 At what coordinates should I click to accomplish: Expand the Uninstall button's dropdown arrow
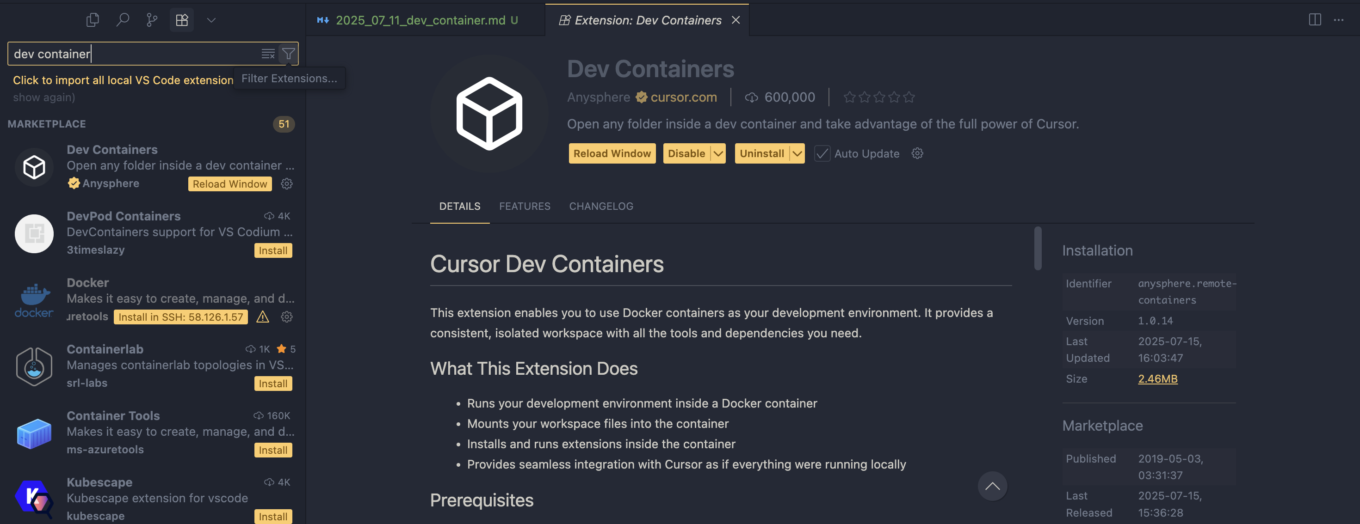pos(796,153)
